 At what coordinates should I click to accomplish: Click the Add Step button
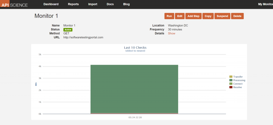pyautogui.click(x=193, y=16)
